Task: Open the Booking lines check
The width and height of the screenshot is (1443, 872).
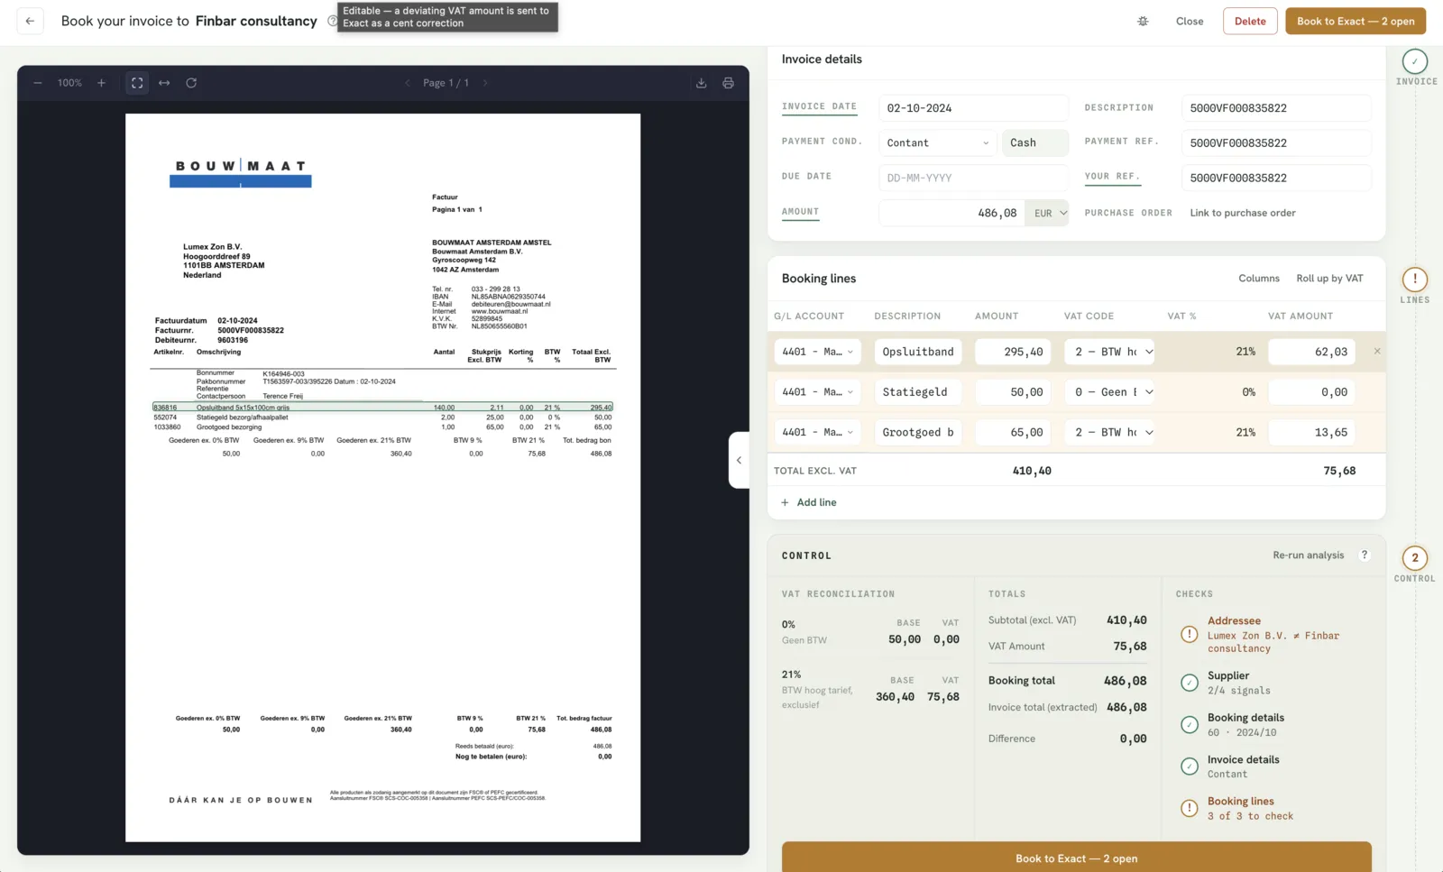Action: pos(1273,808)
